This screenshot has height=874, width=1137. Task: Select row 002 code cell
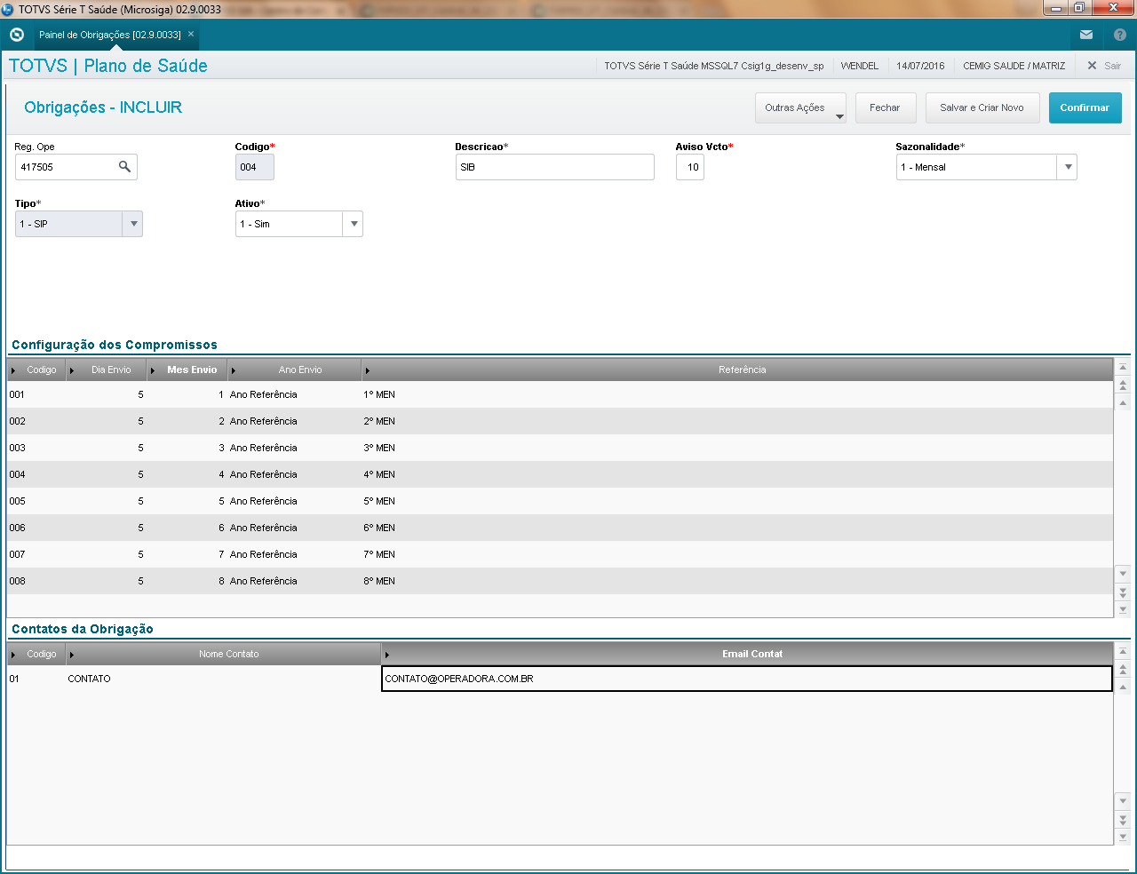36,421
